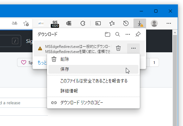This screenshot has height=126, width=183.
Task: Toggle MSEdgeRedirect.exe item more actions button
Action: pyautogui.click(x=133, y=48)
